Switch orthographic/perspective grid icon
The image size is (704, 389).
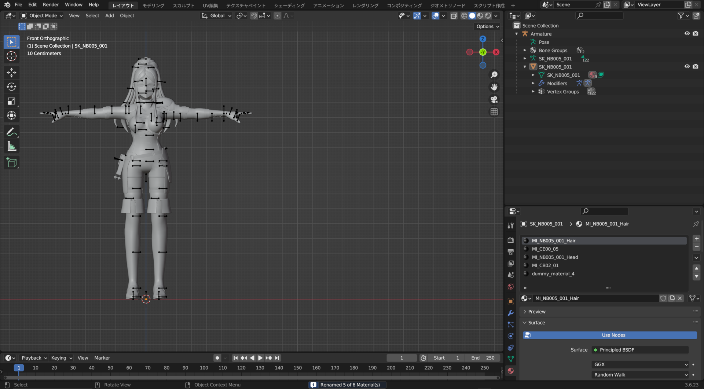tap(494, 112)
